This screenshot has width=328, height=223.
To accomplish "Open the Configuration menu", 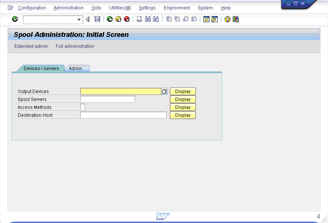I will [32, 8].
